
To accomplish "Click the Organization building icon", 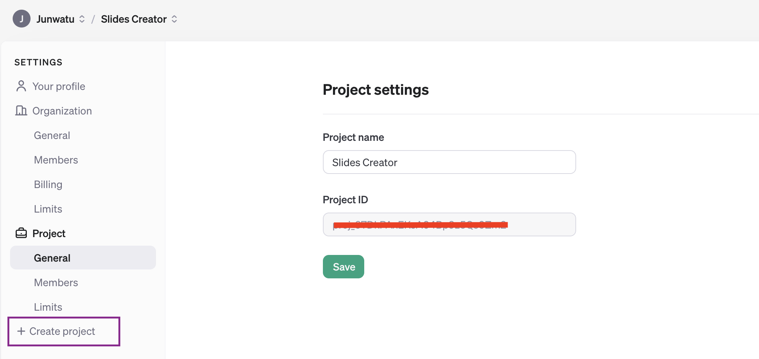I will pos(21,111).
